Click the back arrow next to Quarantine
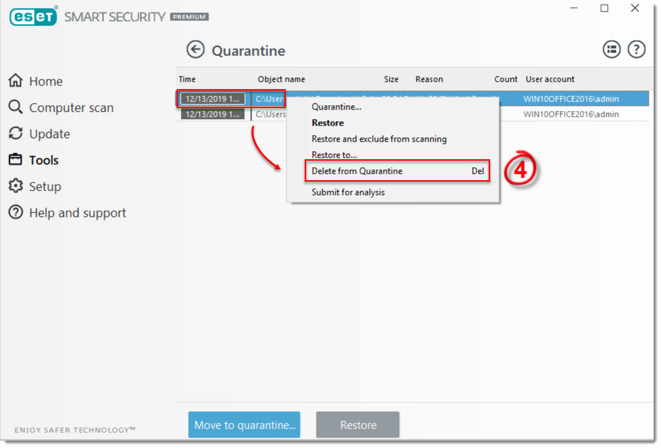The height and width of the screenshot is (448, 661). pyautogui.click(x=195, y=50)
